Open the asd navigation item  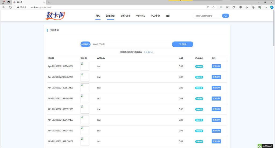click(168, 16)
